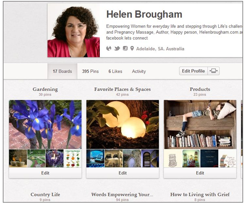Open the vegetable chart thumbnail in Gardening
The height and width of the screenshot is (205, 245).
click(73, 159)
